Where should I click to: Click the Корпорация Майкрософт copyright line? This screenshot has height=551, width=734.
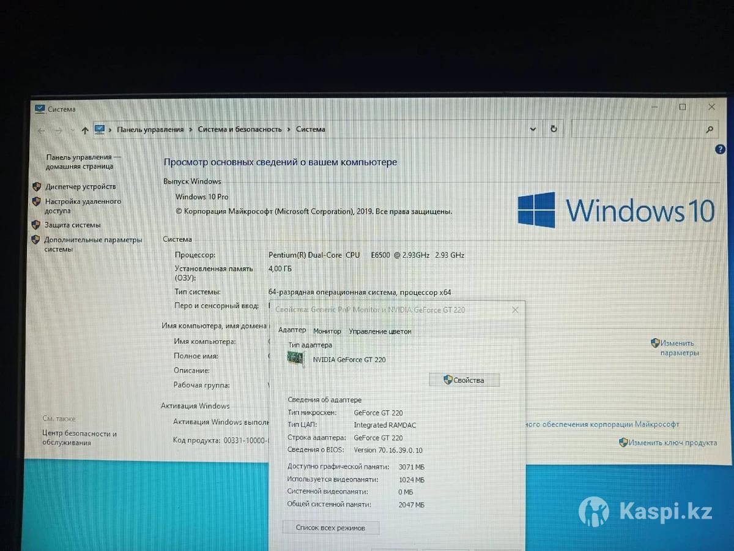coord(314,211)
